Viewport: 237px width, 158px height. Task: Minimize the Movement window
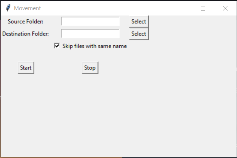(181, 8)
